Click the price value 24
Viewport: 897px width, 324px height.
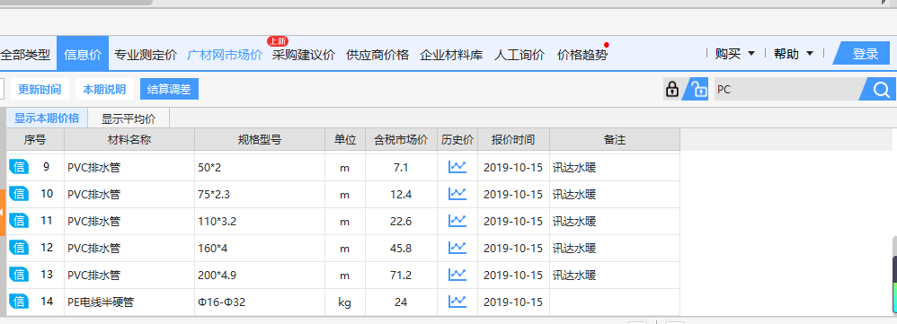pos(401,302)
